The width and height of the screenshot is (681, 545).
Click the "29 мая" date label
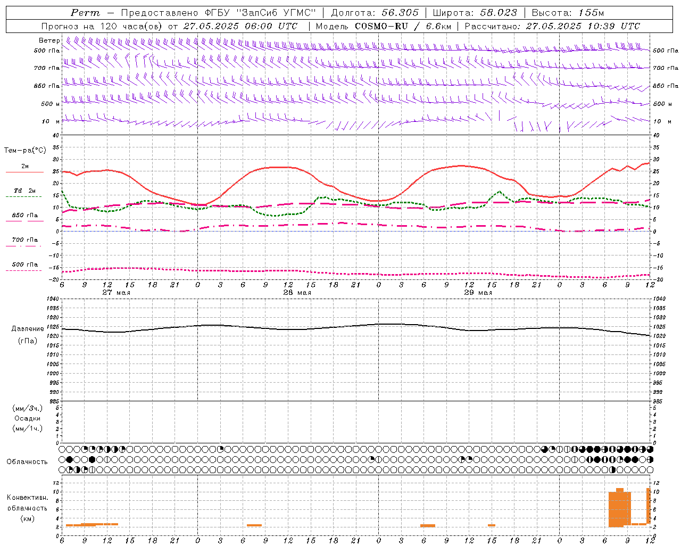click(478, 293)
